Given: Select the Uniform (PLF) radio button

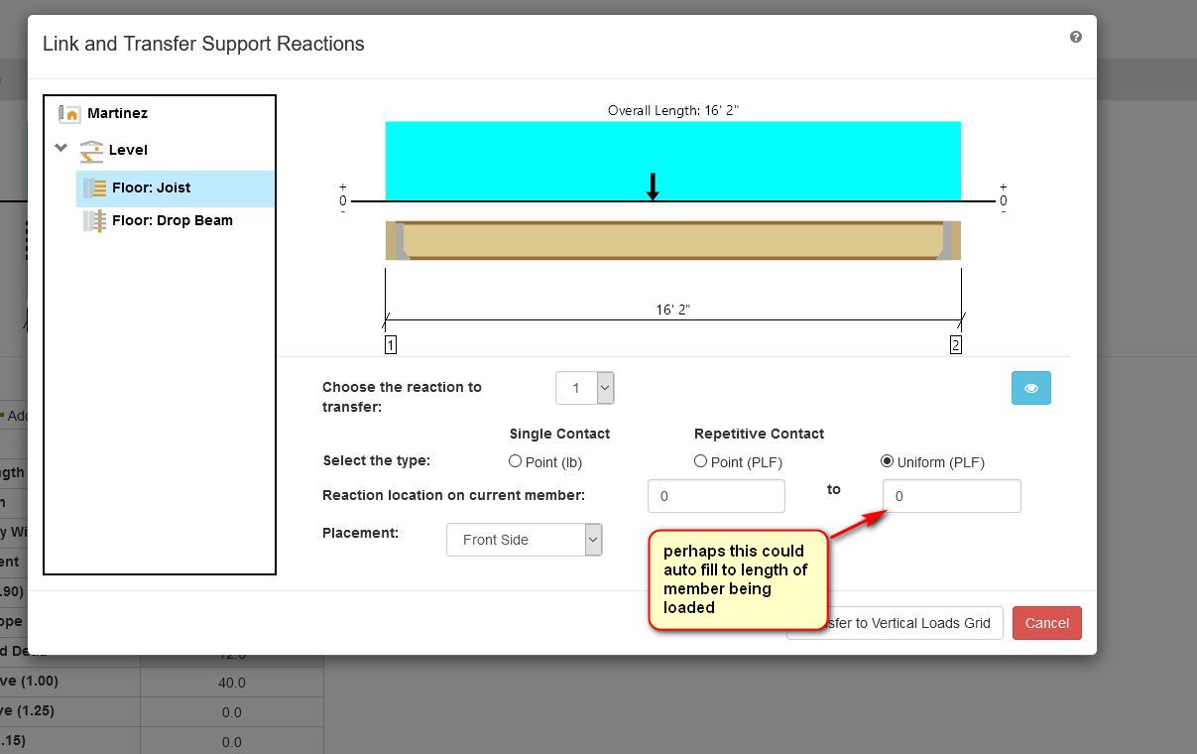Looking at the screenshot, I should click(887, 461).
